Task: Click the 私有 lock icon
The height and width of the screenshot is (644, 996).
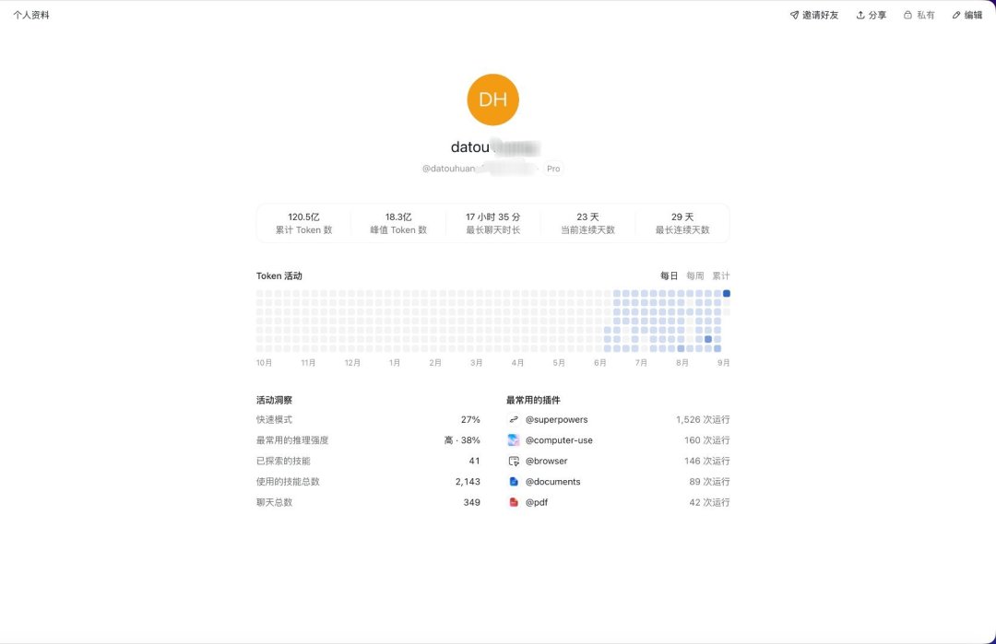Action: [907, 16]
